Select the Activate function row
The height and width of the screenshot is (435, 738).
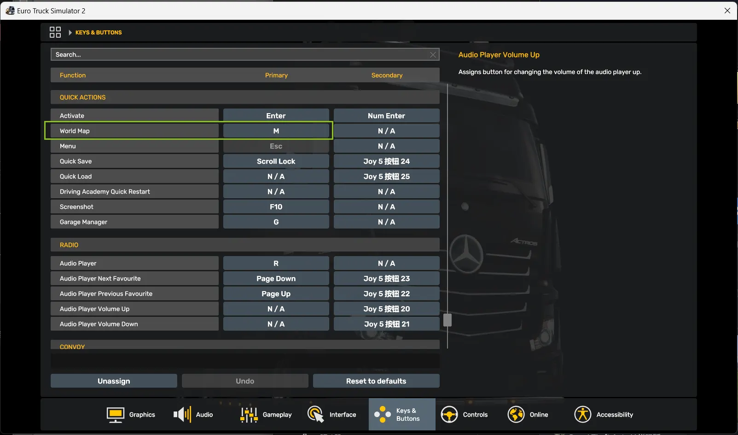coord(134,116)
